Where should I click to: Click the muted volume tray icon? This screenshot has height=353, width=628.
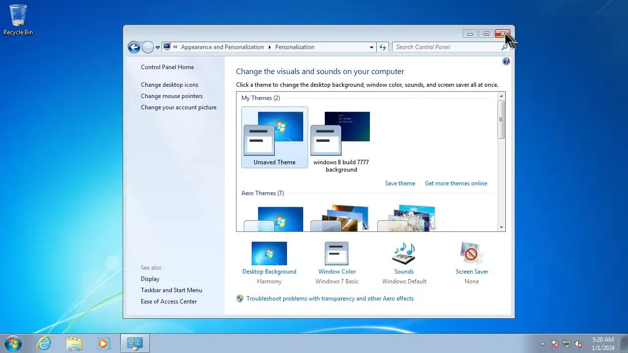click(578, 344)
